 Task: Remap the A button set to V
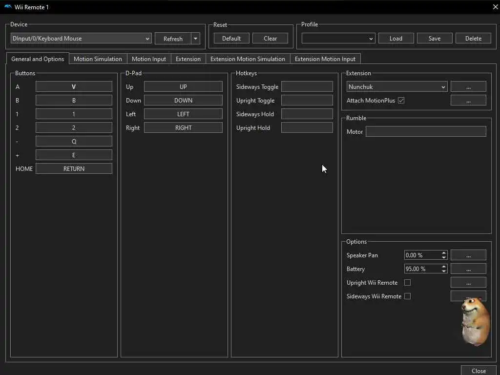74,86
